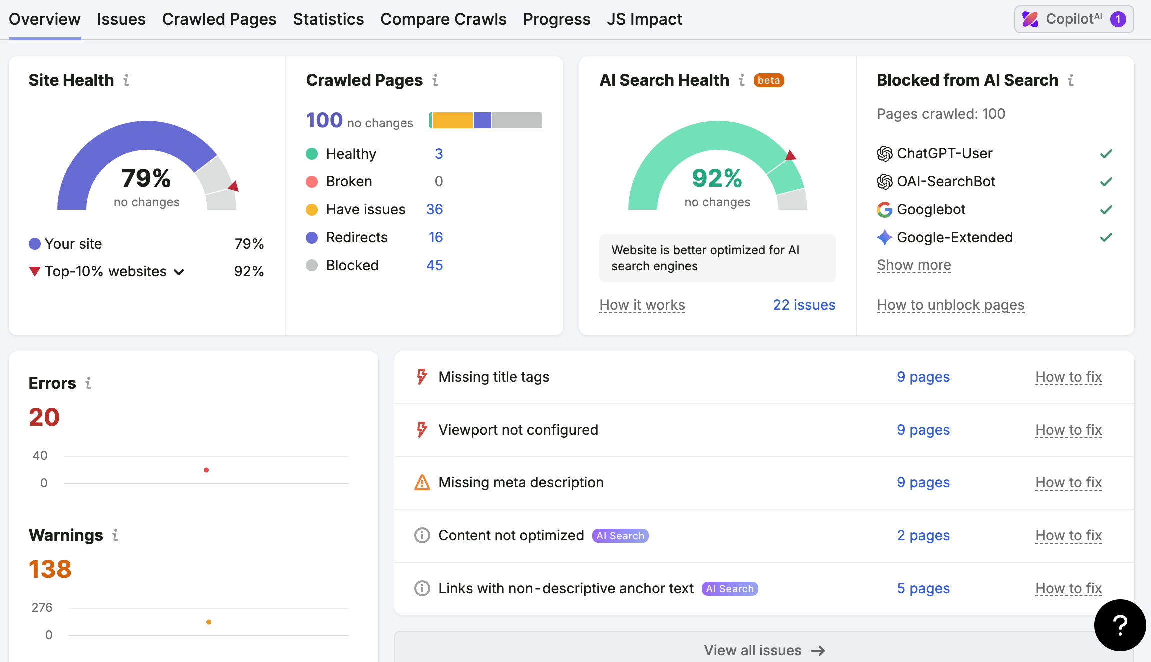This screenshot has width=1151, height=662.
Task: Click the Blocked pages count 45
Action: pyautogui.click(x=434, y=265)
